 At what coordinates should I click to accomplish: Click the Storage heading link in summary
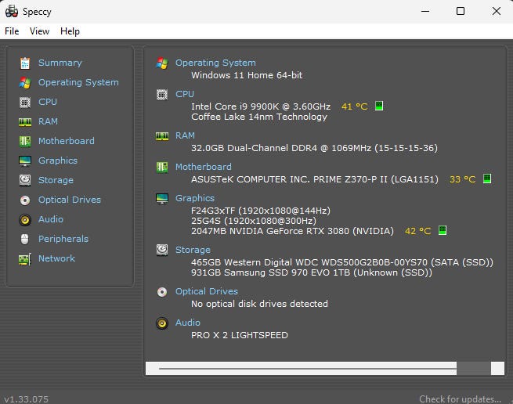point(193,250)
